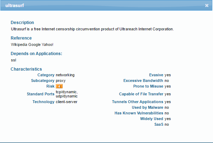Click the Evasive characteristic label
This screenshot has height=143, width=213.
pos(156,75)
